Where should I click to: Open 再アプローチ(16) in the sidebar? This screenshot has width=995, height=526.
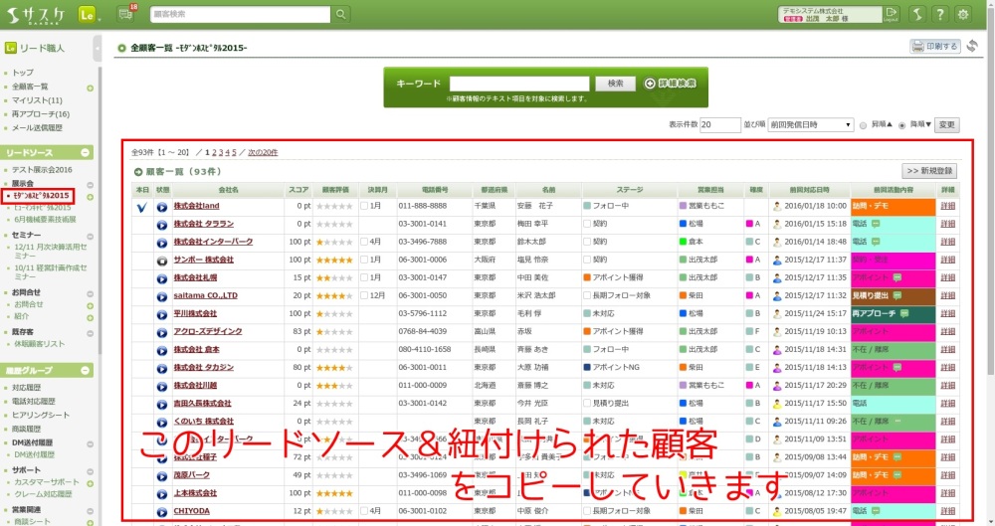pyautogui.click(x=40, y=114)
